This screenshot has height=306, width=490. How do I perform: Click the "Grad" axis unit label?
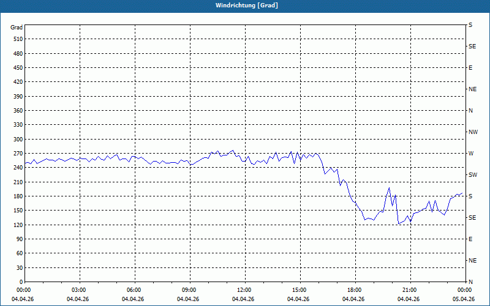17,28
